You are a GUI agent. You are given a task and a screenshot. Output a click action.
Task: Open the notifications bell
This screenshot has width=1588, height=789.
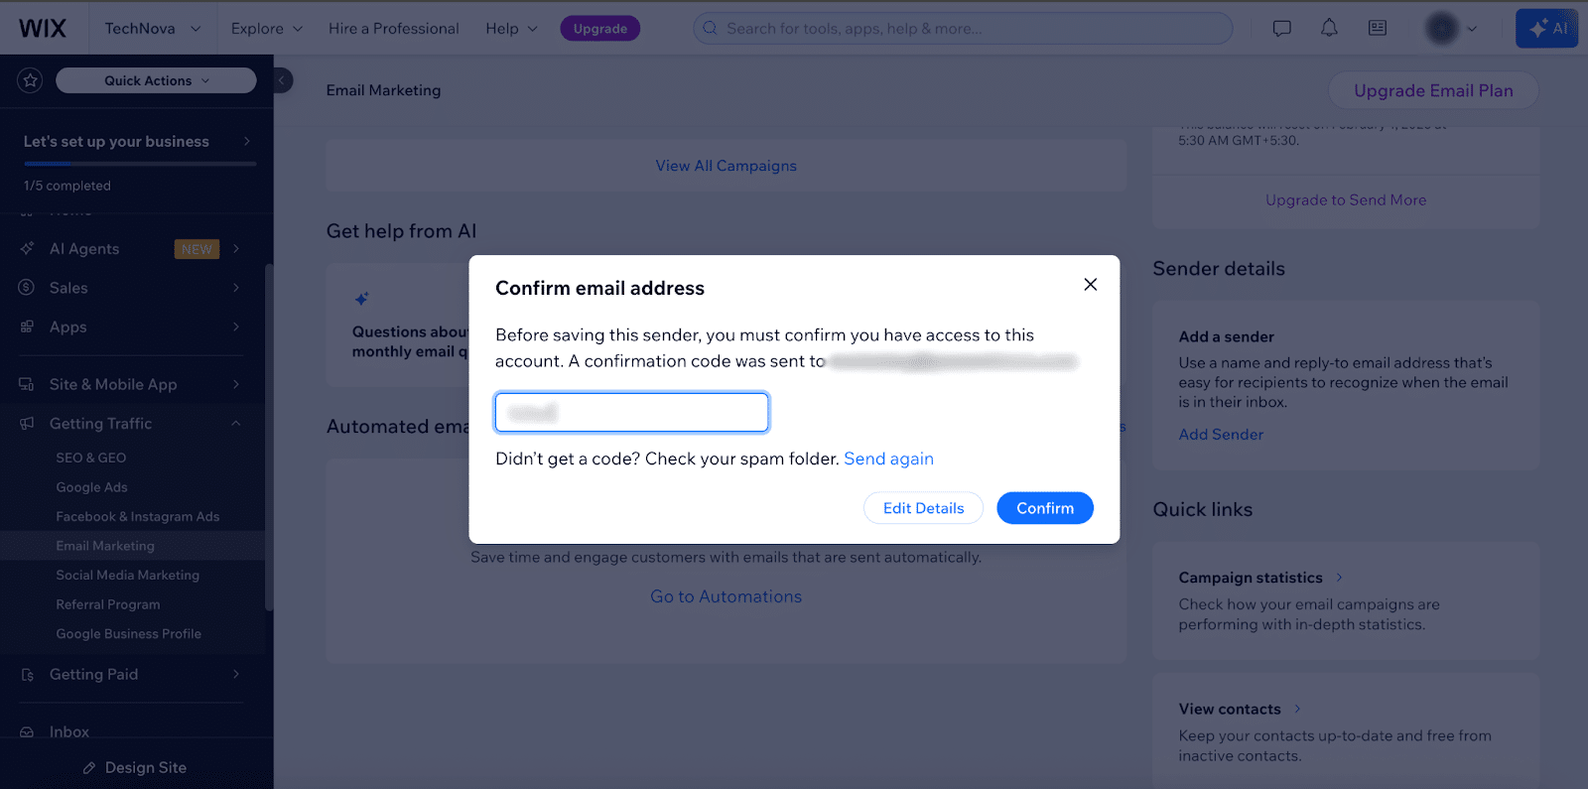click(1329, 28)
